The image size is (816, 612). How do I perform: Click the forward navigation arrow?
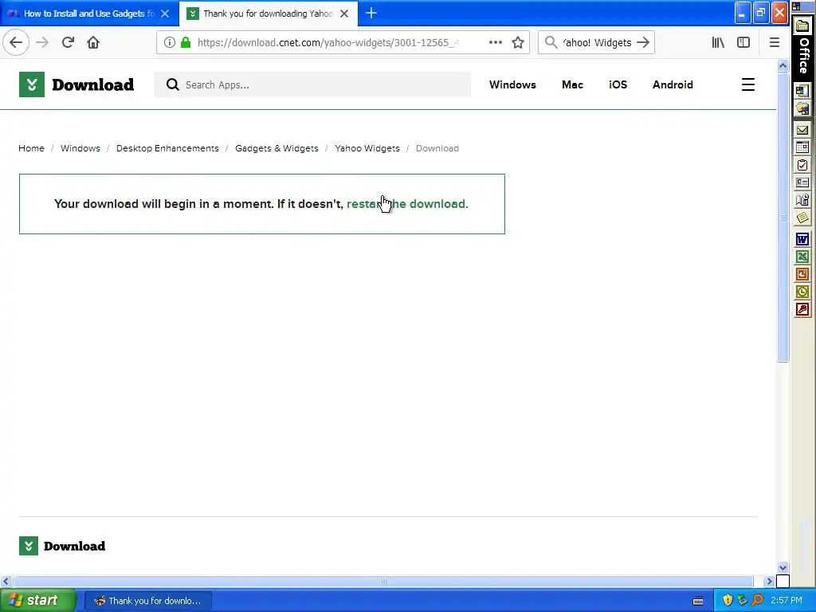tap(42, 42)
